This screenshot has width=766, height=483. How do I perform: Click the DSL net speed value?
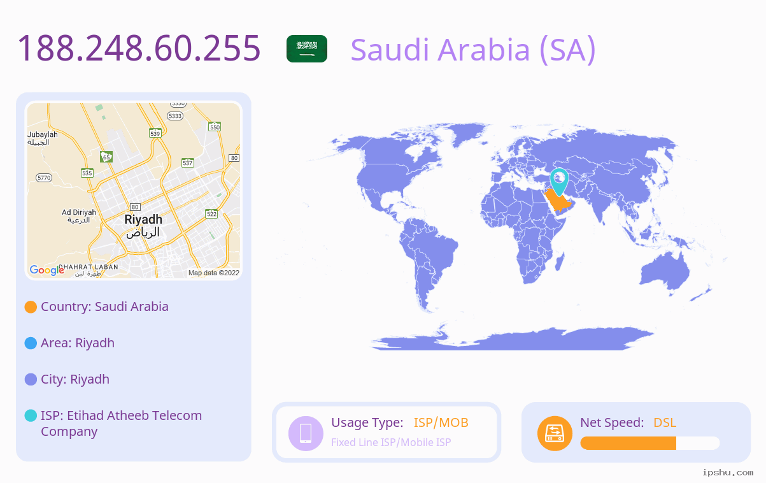665,422
